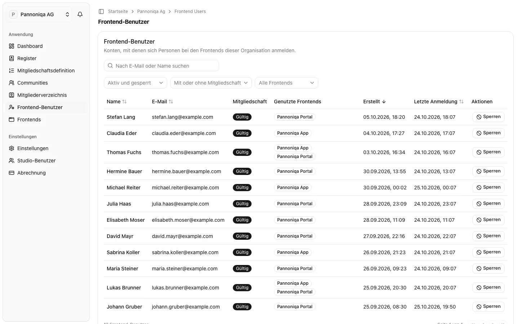Image resolution: width=519 pixels, height=324 pixels.
Task: Click the Dashboard icon in sidebar
Action: (x=12, y=46)
